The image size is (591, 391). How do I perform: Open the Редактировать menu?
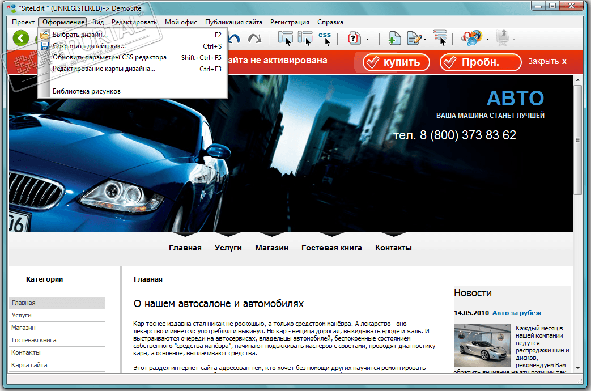pos(134,22)
